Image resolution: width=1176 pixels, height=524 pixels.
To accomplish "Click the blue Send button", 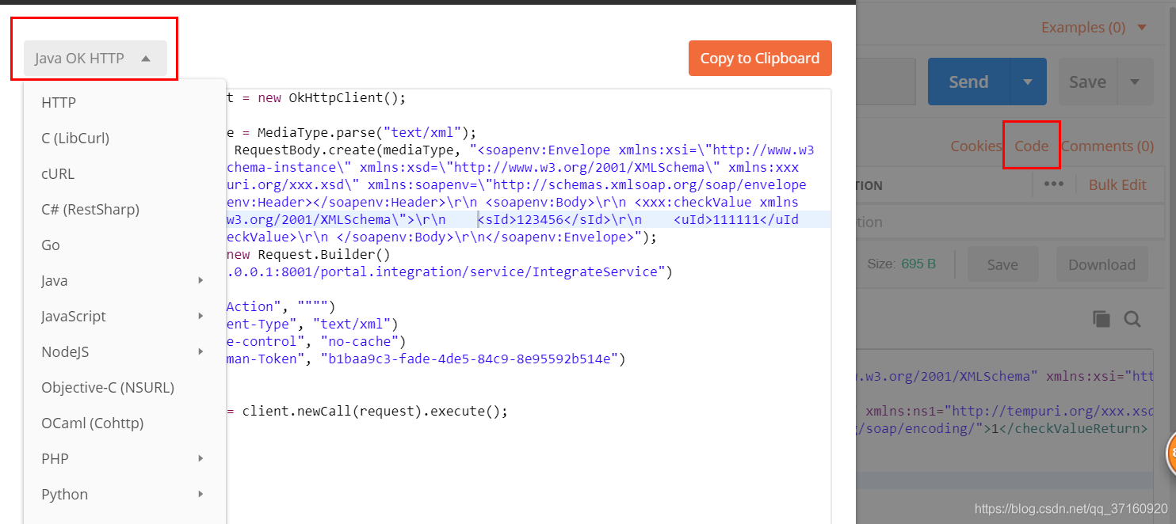I will click(968, 82).
